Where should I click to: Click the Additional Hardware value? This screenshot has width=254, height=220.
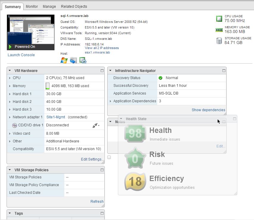coord(63,141)
